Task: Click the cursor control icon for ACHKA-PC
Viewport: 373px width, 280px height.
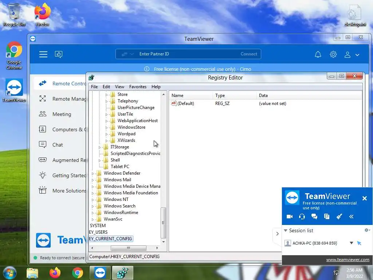Action: point(359,243)
